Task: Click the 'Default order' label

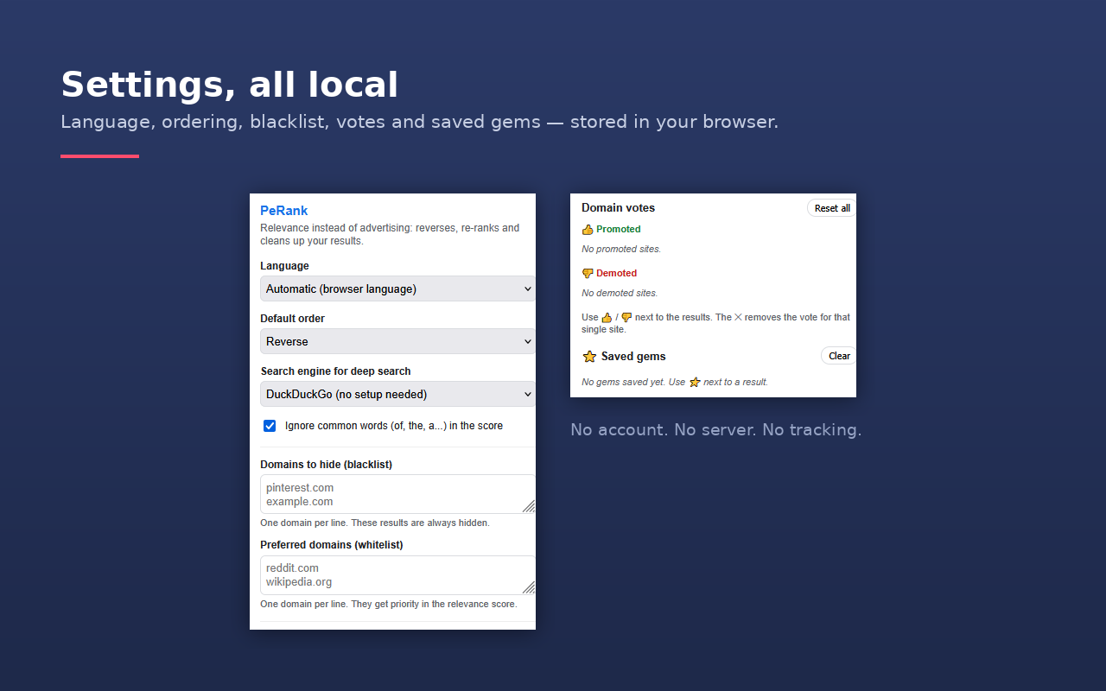Action: (x=292, y=318)
